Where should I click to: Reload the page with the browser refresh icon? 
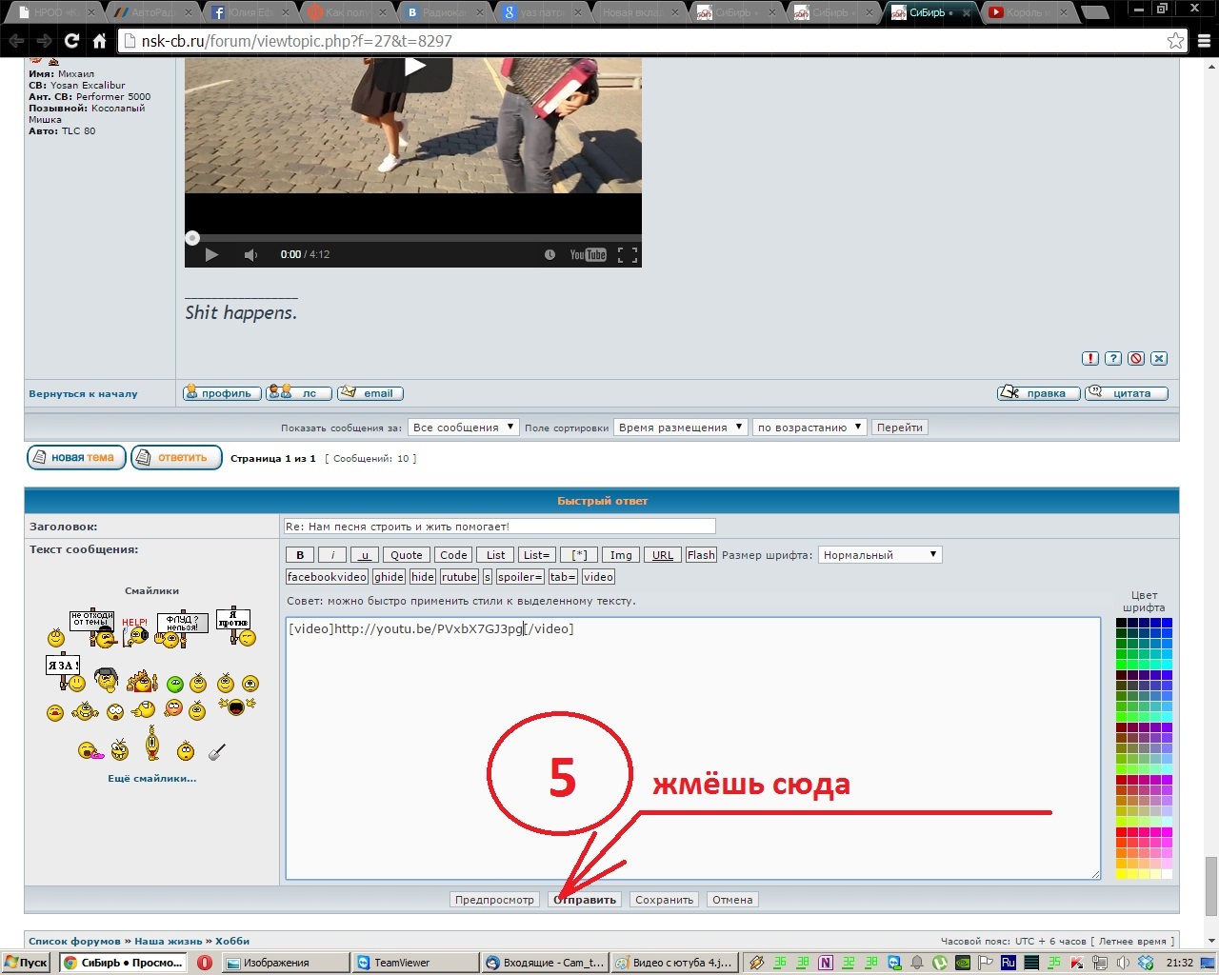(71, 41)
